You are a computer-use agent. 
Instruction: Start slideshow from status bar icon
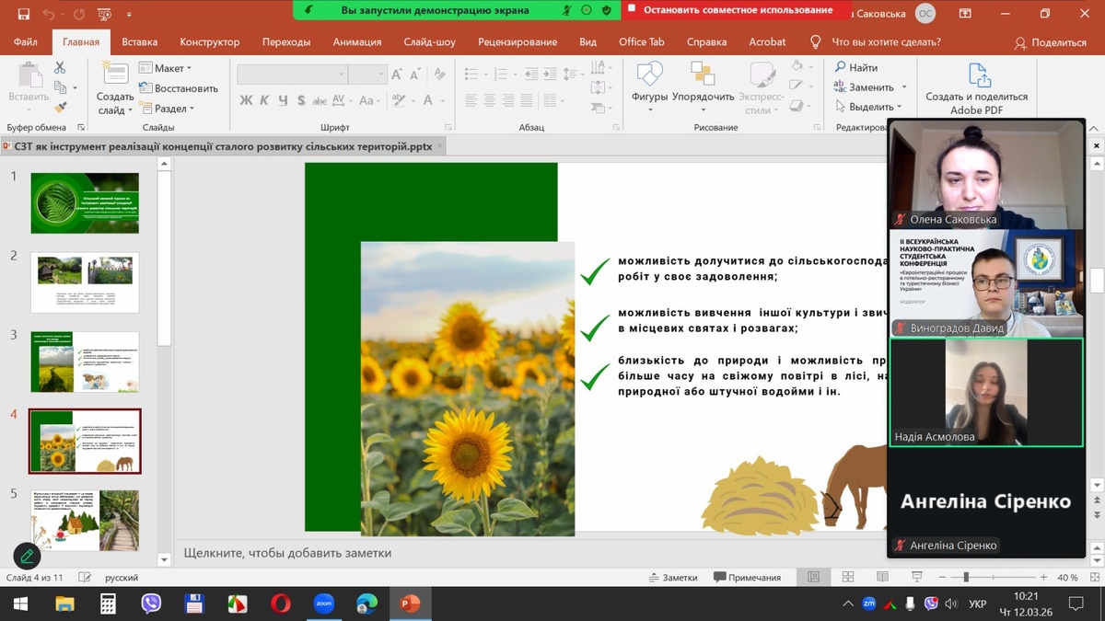(916, 577)
